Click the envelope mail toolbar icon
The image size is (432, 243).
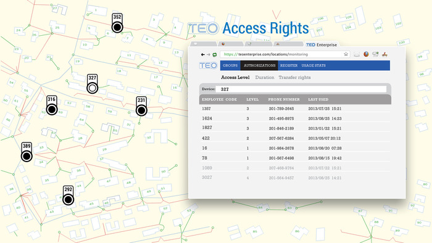click(357, 54)
